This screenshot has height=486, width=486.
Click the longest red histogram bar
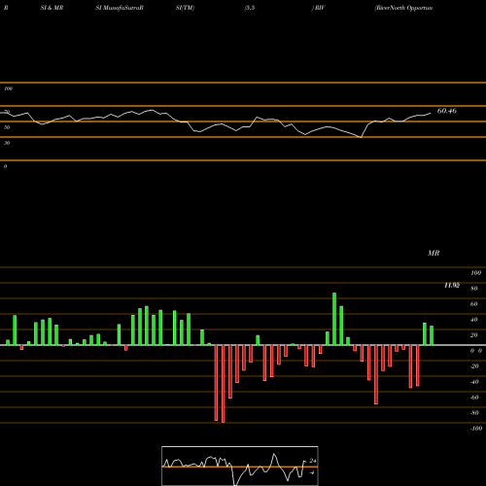click(223, 384)
